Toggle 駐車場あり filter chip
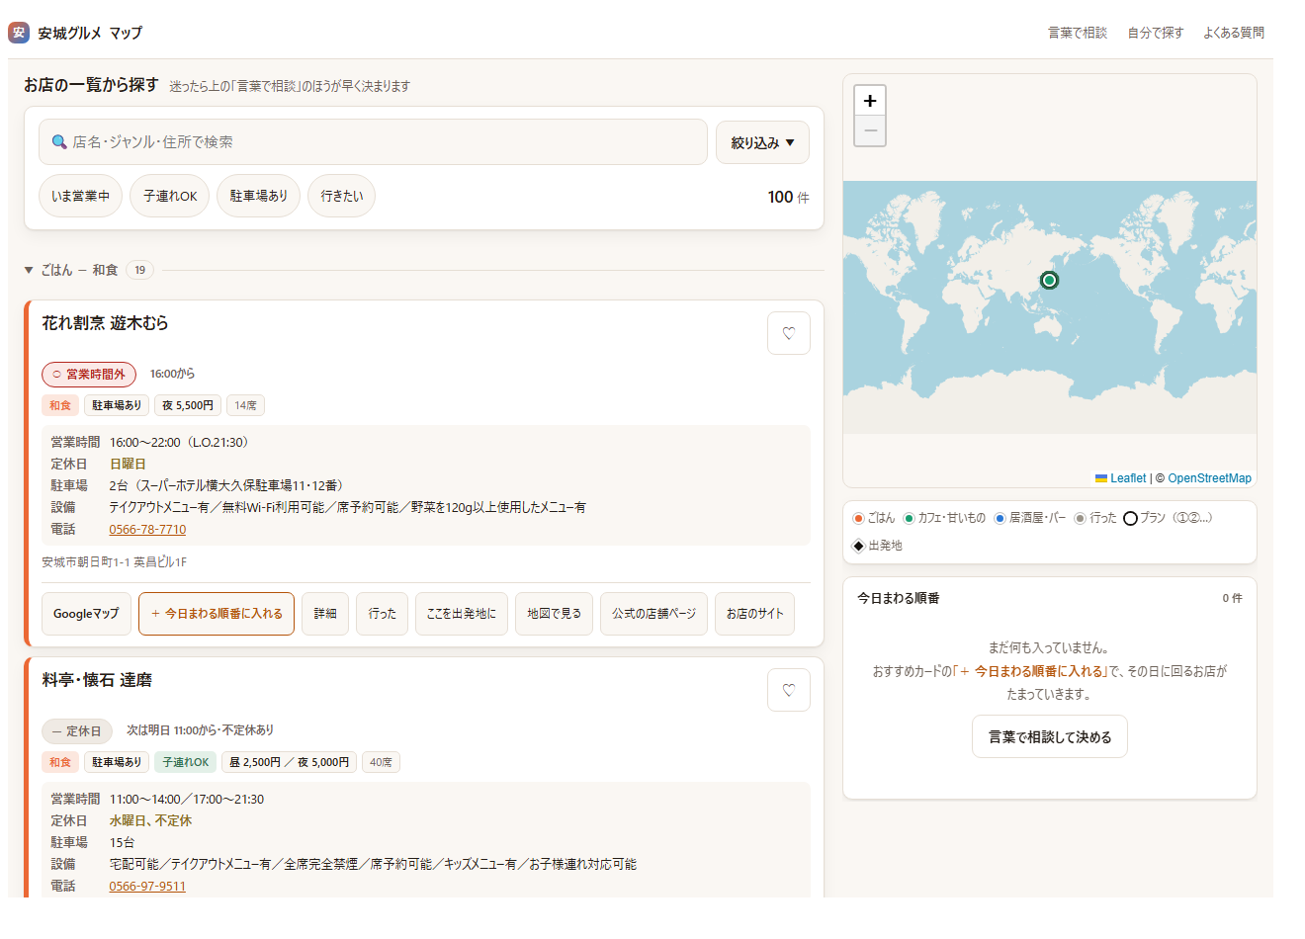The height and width of the screenshot is (939, 1305). click(259, 196)
